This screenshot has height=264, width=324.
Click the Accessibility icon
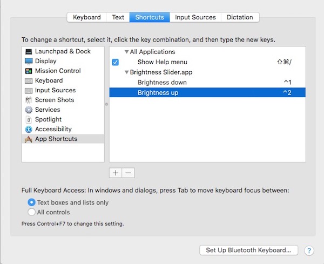point(29,129)
